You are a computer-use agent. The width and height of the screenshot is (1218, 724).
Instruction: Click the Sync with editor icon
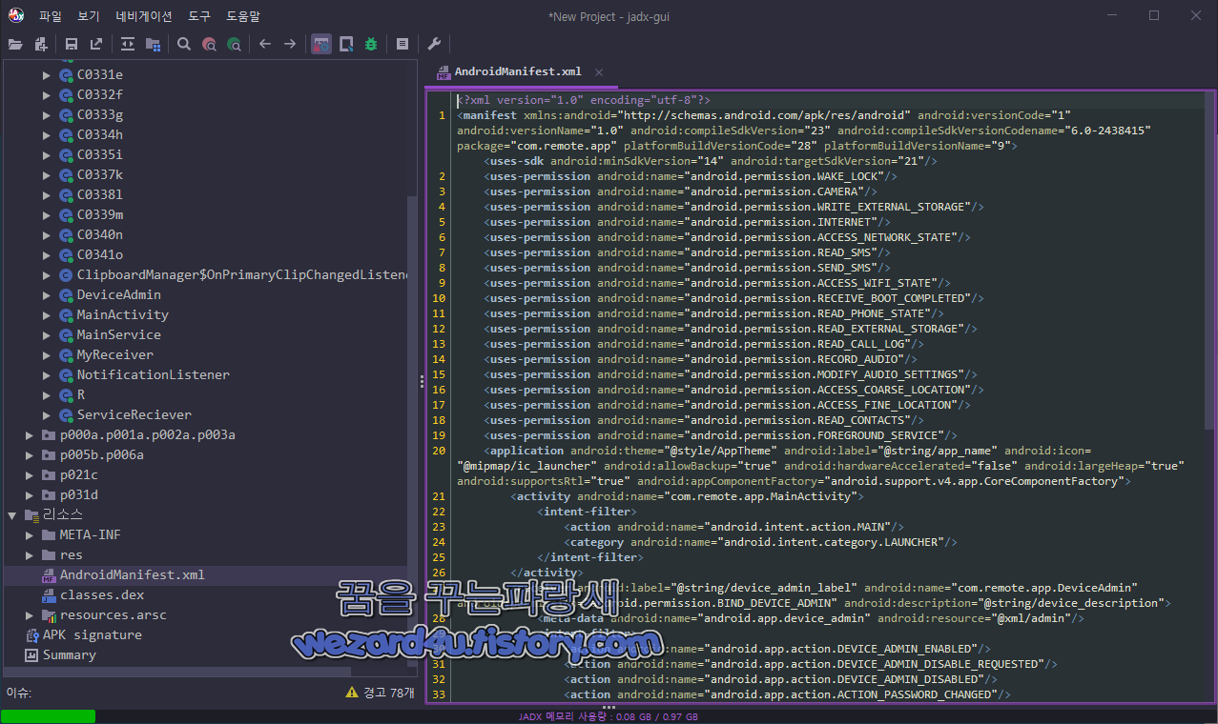[128, 44]
